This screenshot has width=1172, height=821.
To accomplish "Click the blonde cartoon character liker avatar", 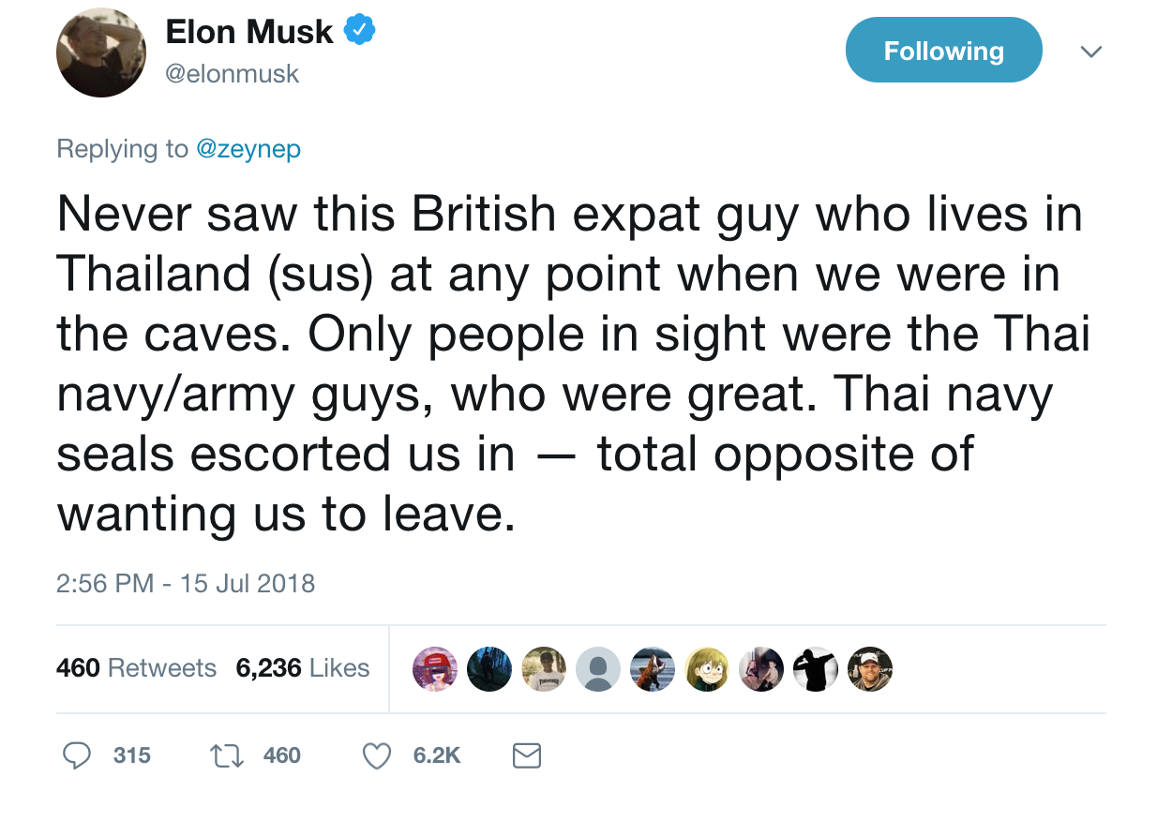I will tap(706, 669).
